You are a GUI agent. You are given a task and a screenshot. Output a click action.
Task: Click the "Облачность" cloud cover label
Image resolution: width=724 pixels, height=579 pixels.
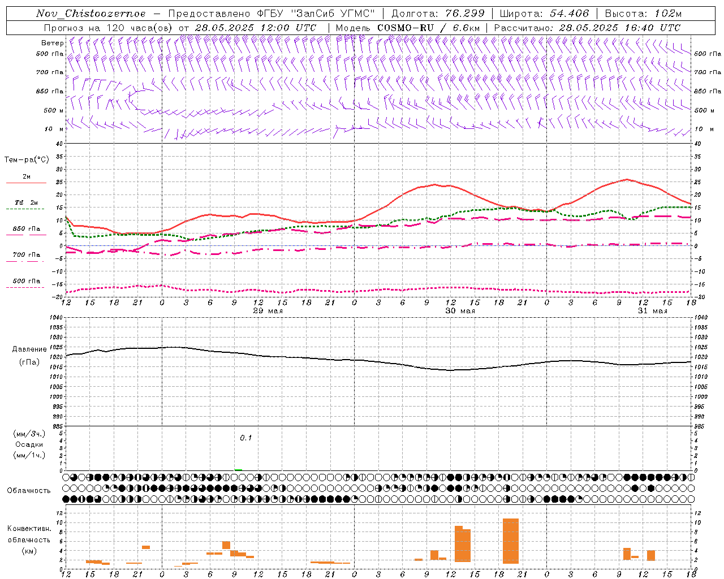pyautogui.click(x=29, y=490)
